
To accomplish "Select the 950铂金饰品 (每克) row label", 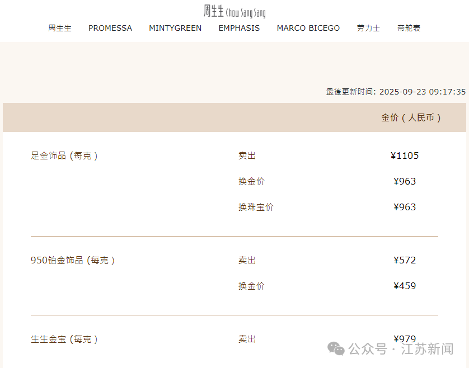I will (x=73, y=260).
